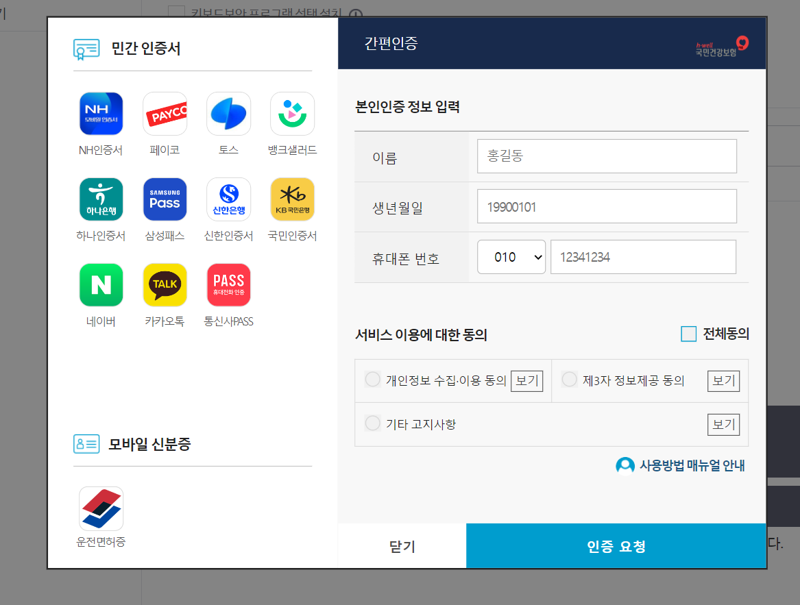Click the 모바일 신분증 section ID card icon
The image size is (800, 605).
86,444
